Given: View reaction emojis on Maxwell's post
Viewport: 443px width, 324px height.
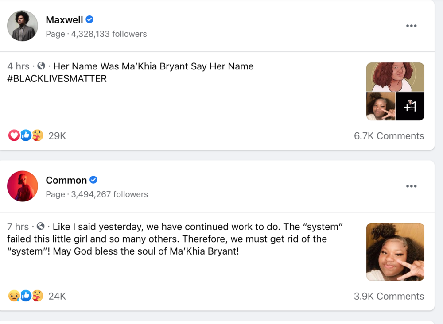Looking at the screenshot, I should [26, 135].
